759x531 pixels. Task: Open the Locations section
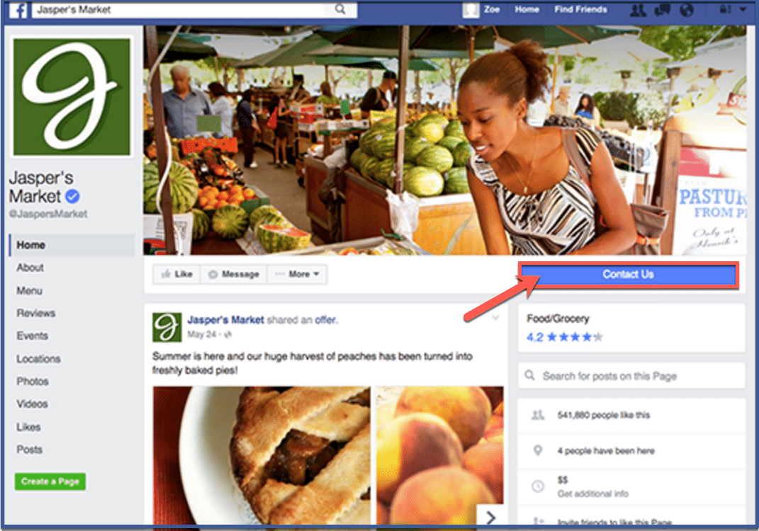point(39,359)
